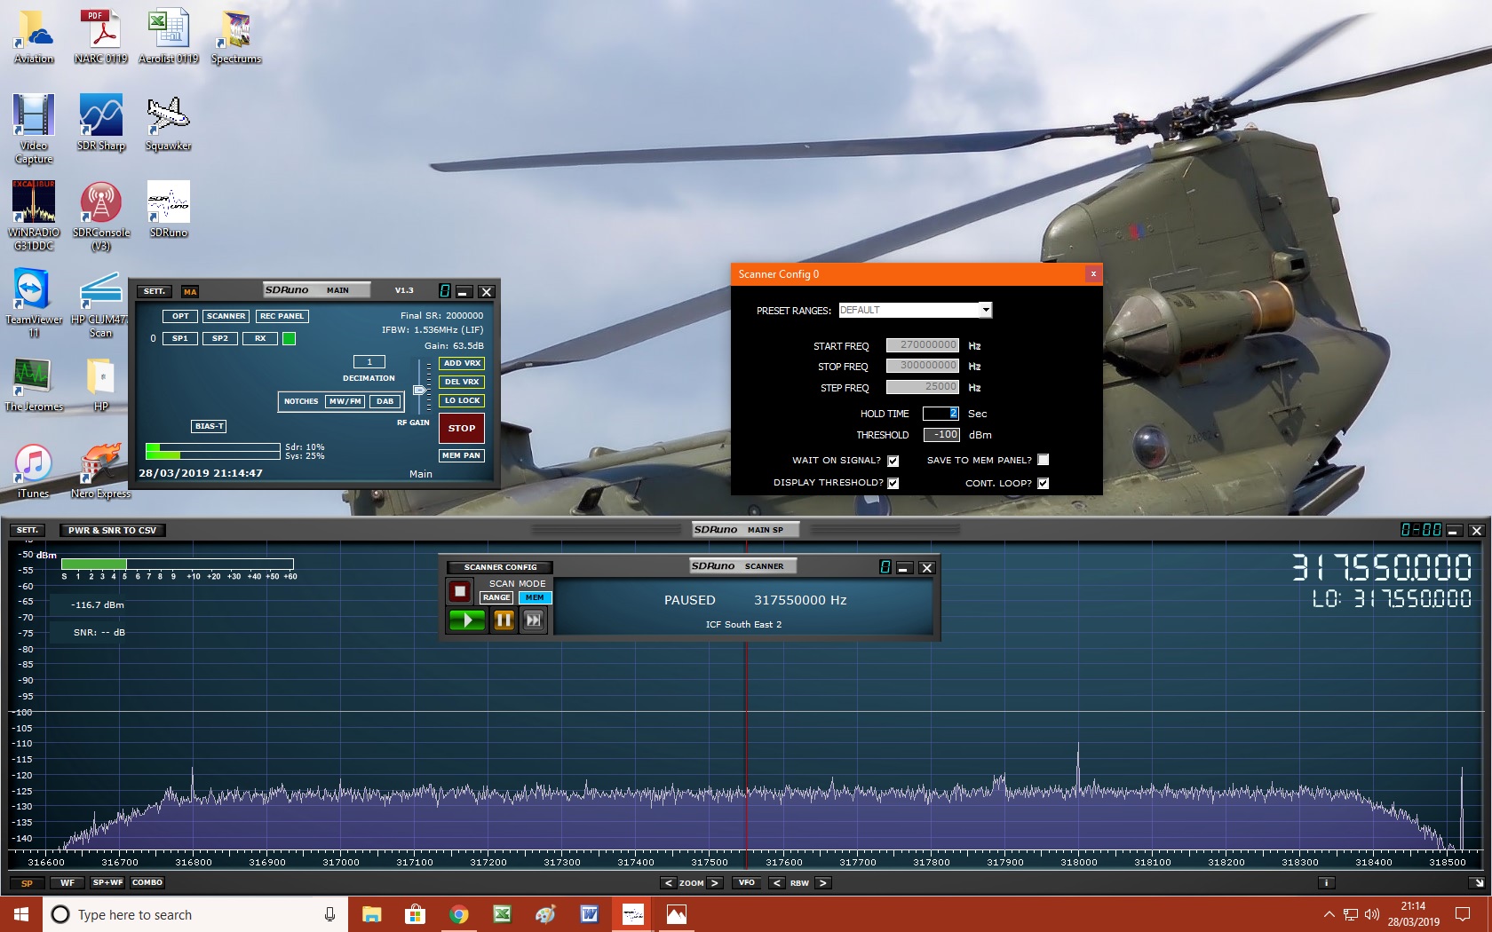Enable Save To Mem Panel checkbox
Image resolution: width=1492 pixels, height=932 pixels.
[x=1044, y=460]
